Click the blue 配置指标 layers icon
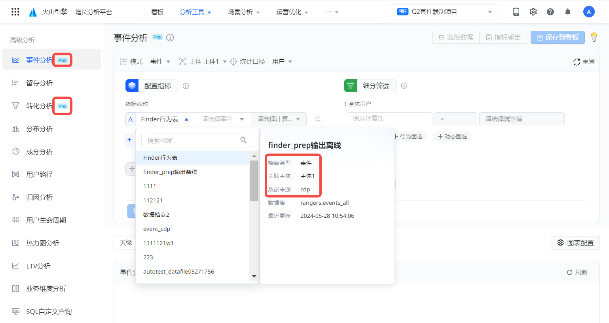The height and width of the screenshot is (323, 609). (x=132, y=86)
